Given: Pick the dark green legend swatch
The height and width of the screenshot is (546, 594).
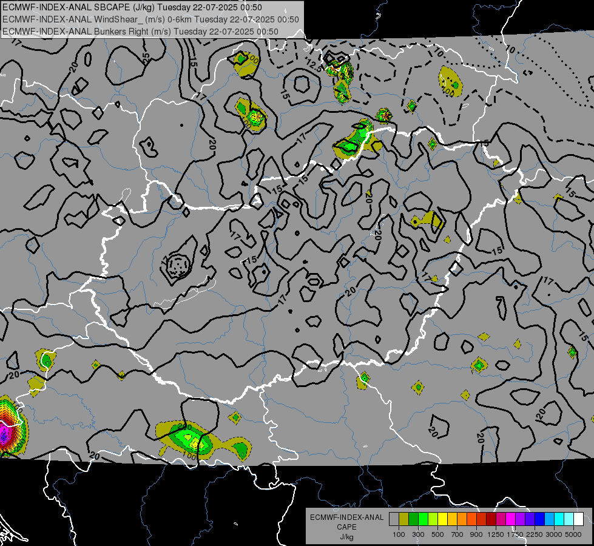Looking at the screenshot, I should [x=413, y=519].
